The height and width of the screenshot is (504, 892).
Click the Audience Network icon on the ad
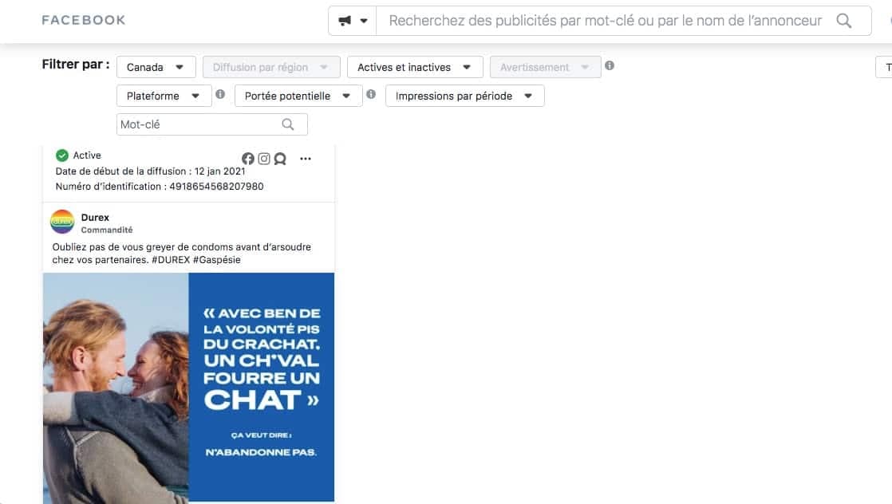280,159
